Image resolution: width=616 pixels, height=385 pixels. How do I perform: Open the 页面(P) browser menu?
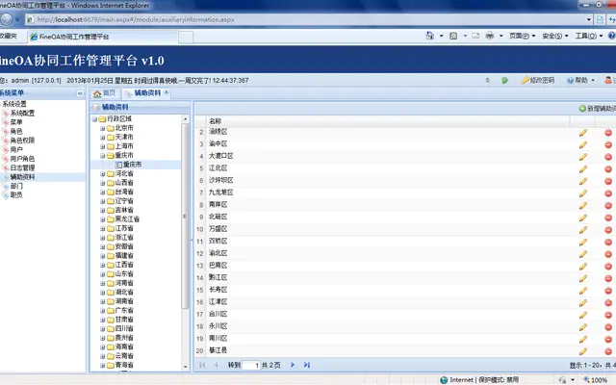click(x=522, y=36)
